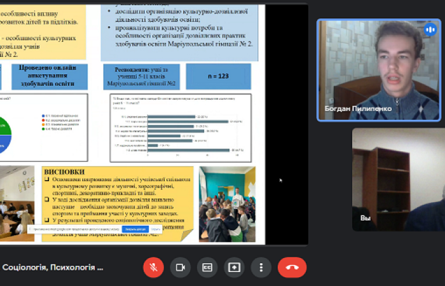
Task: Toggle the camera off
Action: (x=181, y=267)
